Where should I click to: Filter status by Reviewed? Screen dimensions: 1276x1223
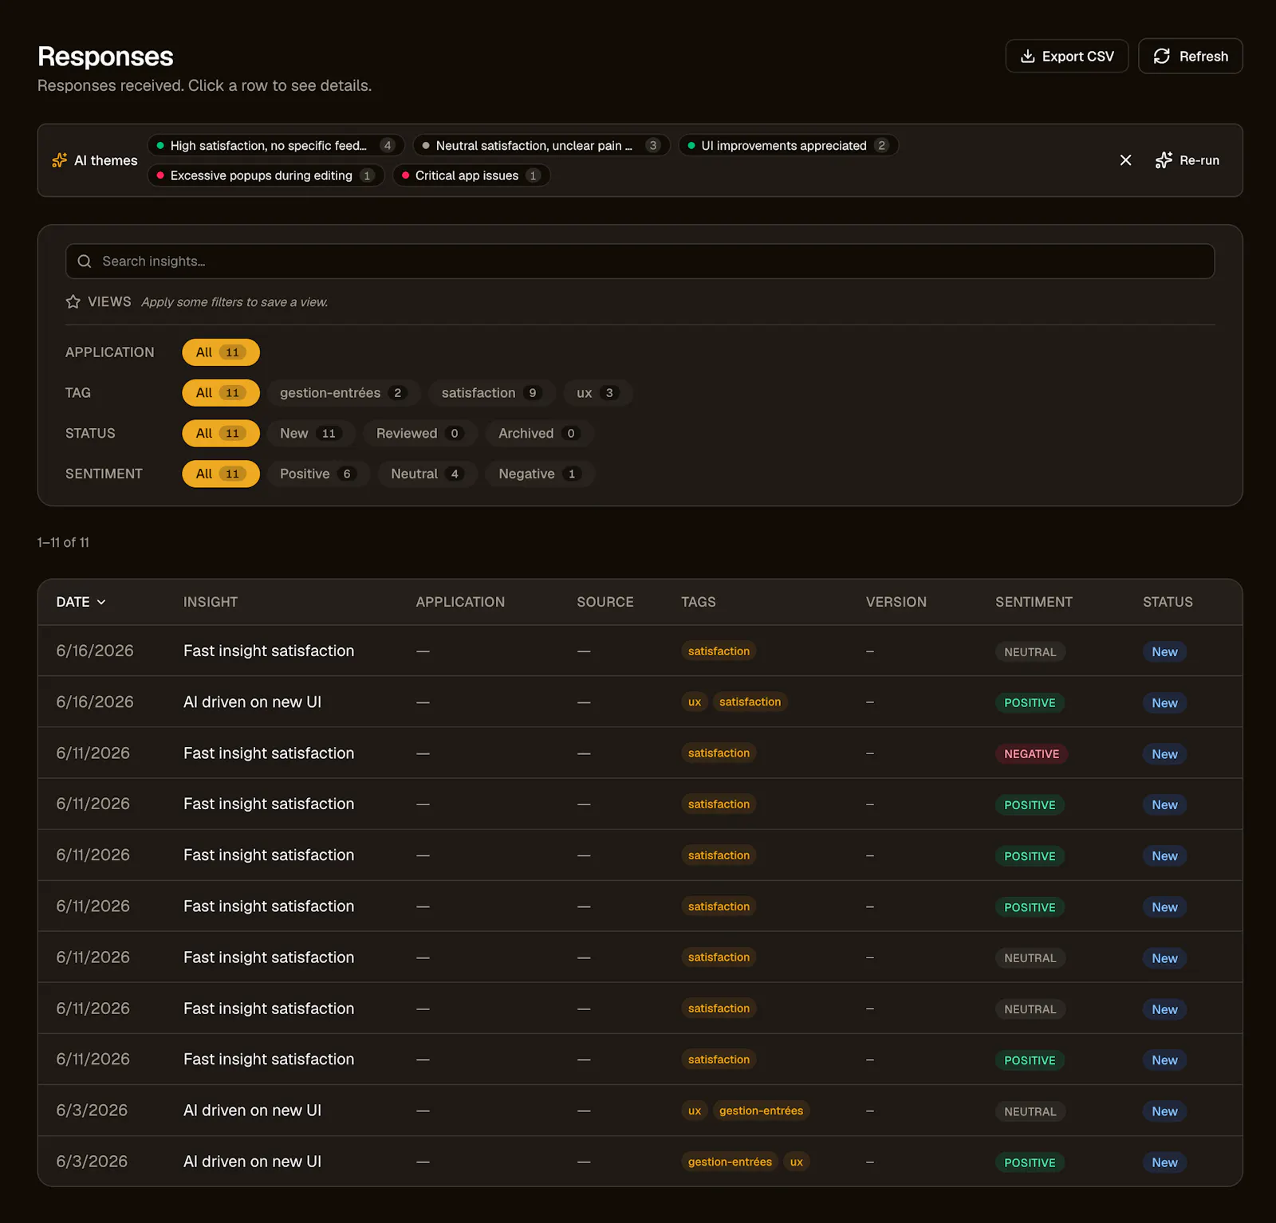click(x=419, y=434)
